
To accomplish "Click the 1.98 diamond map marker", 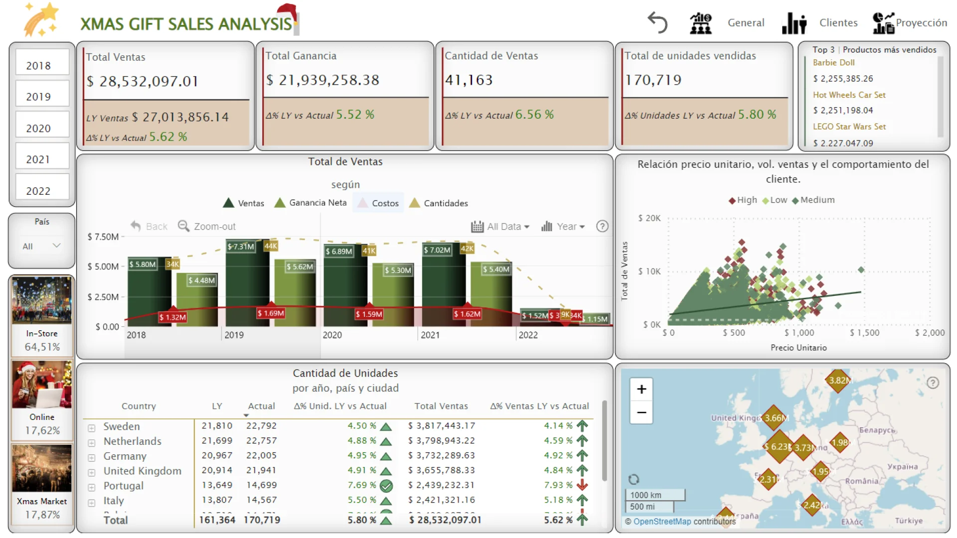I will tap(840, 442).
